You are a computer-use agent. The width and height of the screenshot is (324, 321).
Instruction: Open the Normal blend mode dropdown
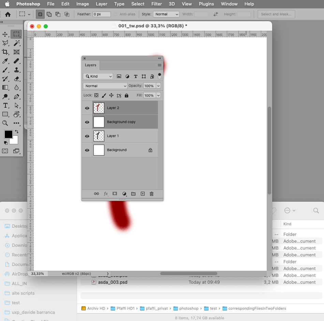tap(105, 86)
